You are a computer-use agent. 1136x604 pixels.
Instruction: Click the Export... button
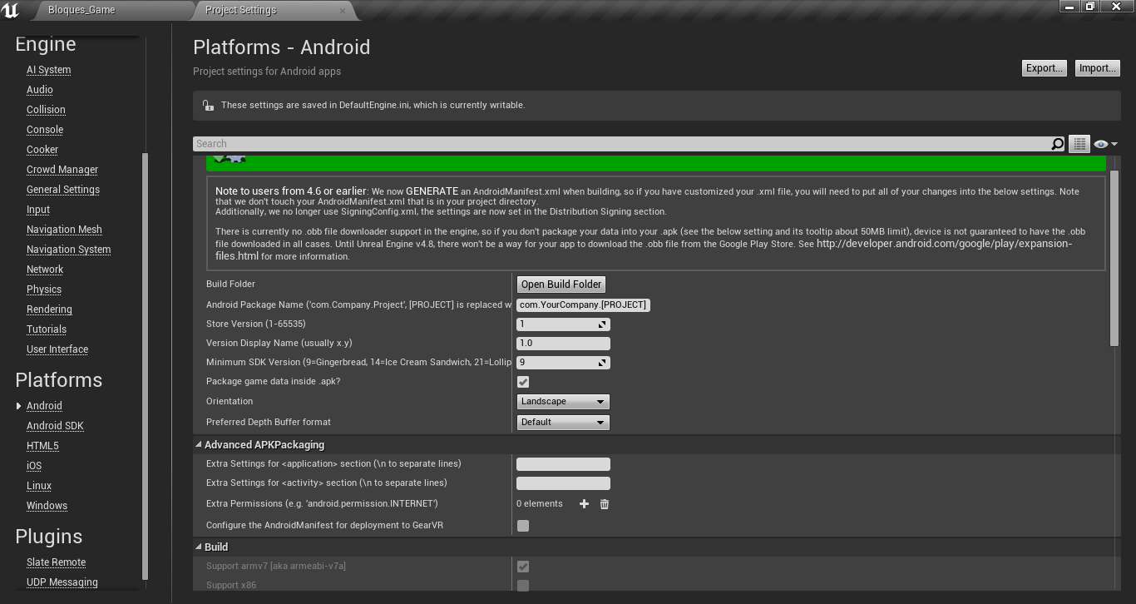pos(1044,68)
